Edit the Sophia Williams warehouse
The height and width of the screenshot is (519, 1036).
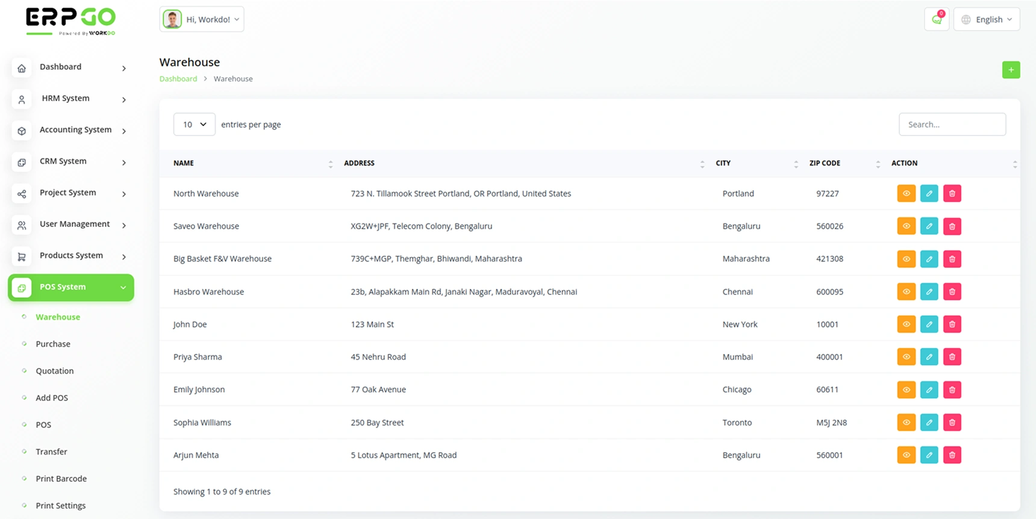point(929,423)
